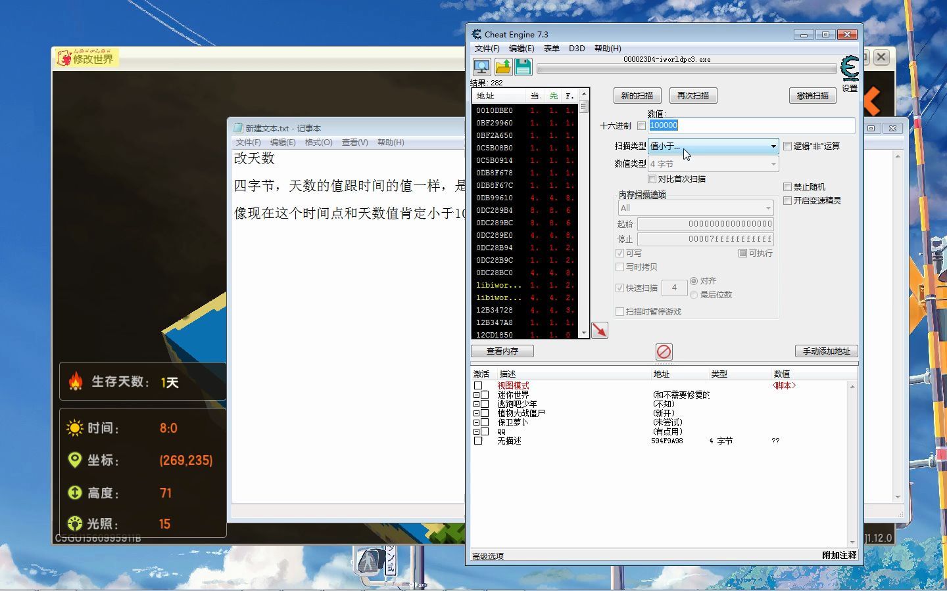947x591 pixels.
Task: Click the Notepad title bar icon
Action: click(239, 128)
